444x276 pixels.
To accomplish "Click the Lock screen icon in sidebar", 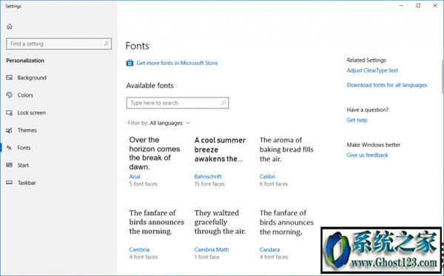I will pos(10,113).
